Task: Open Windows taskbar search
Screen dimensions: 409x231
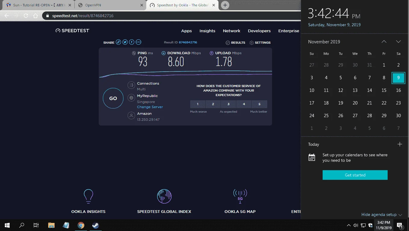Action: tap(22, 225)
